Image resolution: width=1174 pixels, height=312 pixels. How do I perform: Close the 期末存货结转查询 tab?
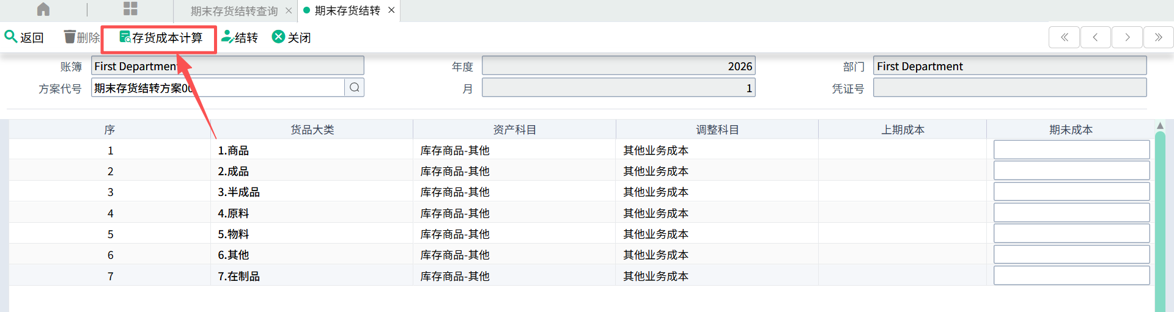[289, 11]
